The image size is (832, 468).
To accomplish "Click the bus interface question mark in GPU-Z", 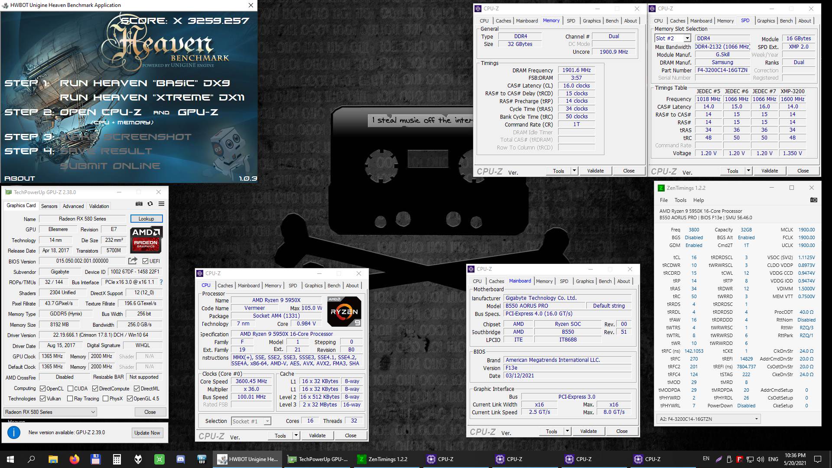I will tap(161, 282).
